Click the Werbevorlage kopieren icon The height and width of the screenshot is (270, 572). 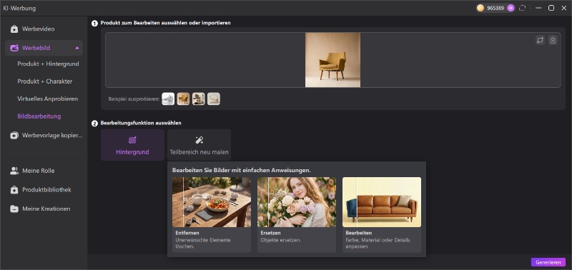(x=14, y=136)
